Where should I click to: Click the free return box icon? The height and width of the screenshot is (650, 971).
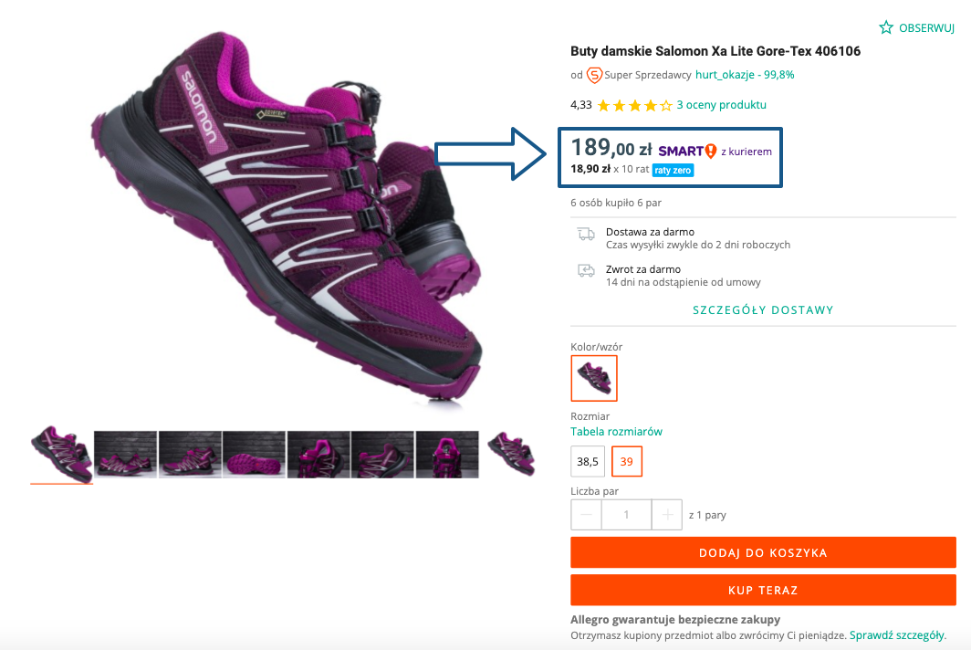pyautogui.click(x=586, y=270)
